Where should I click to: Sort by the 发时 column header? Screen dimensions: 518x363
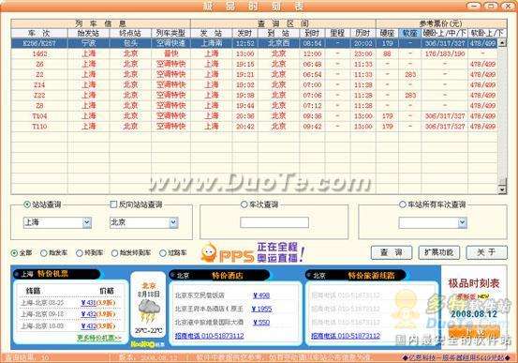[244, 33]
